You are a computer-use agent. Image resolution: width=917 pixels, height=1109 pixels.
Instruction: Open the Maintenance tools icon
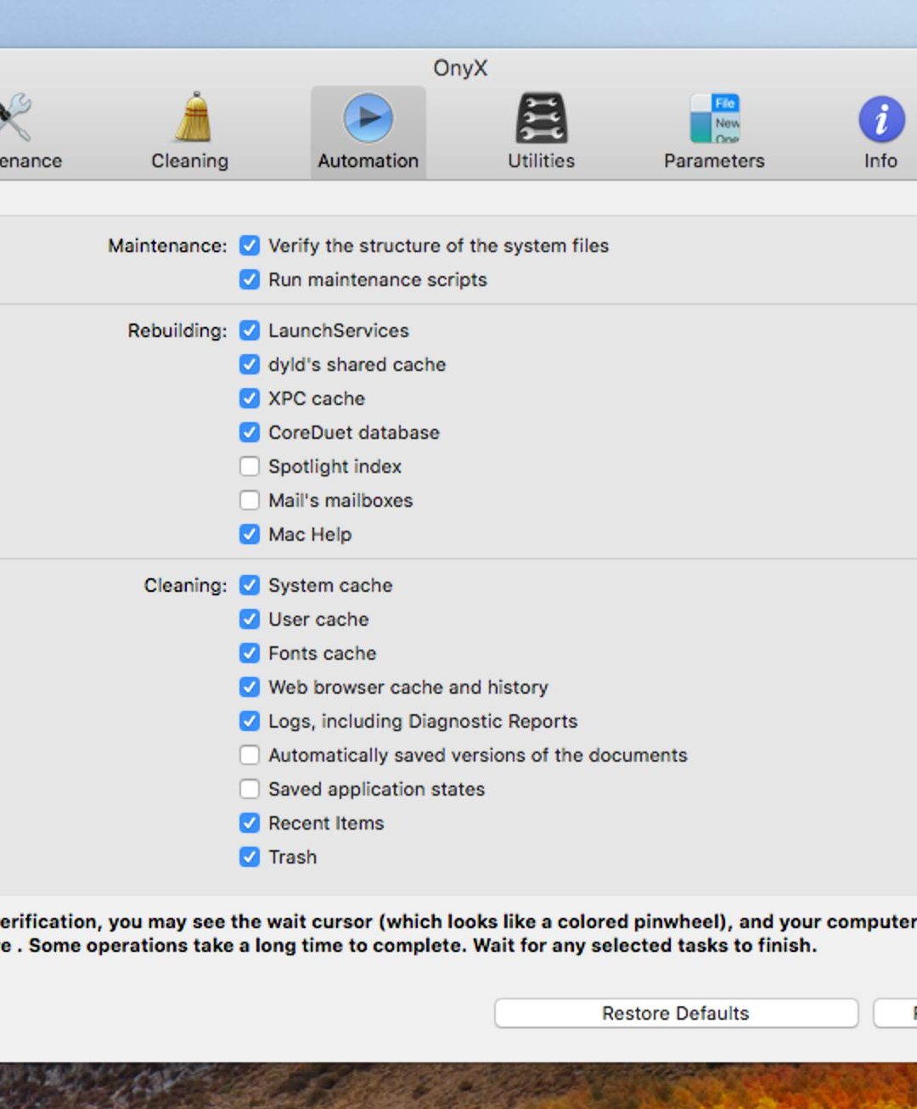pos(15,116)
